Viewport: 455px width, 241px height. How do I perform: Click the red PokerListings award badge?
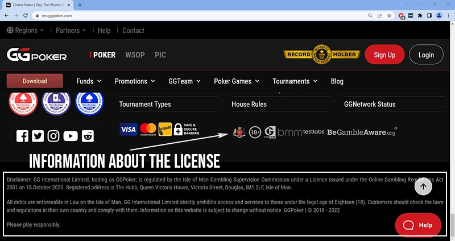pos(23,103)
